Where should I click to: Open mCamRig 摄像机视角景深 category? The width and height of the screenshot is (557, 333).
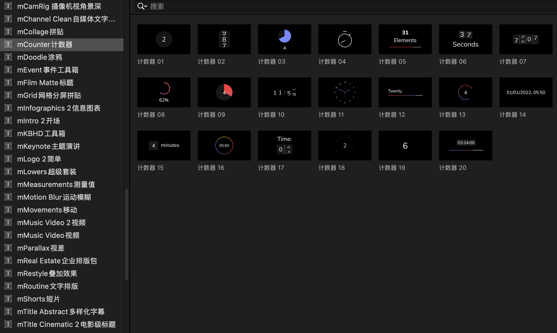62,6
